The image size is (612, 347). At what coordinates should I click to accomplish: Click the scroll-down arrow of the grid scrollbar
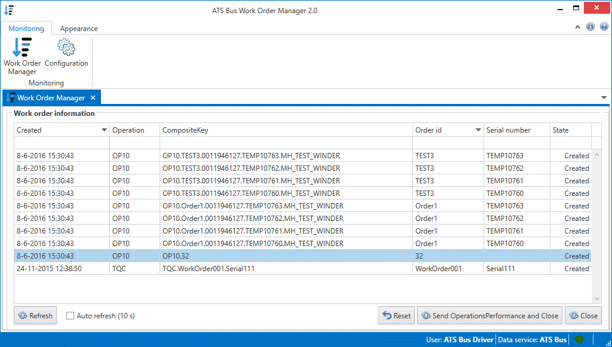pos(596,298)
